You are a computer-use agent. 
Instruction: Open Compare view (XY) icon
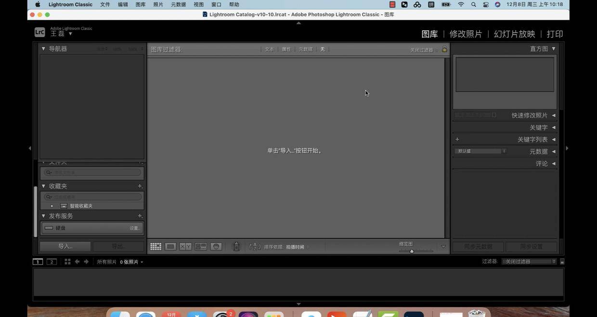point(185,247)
